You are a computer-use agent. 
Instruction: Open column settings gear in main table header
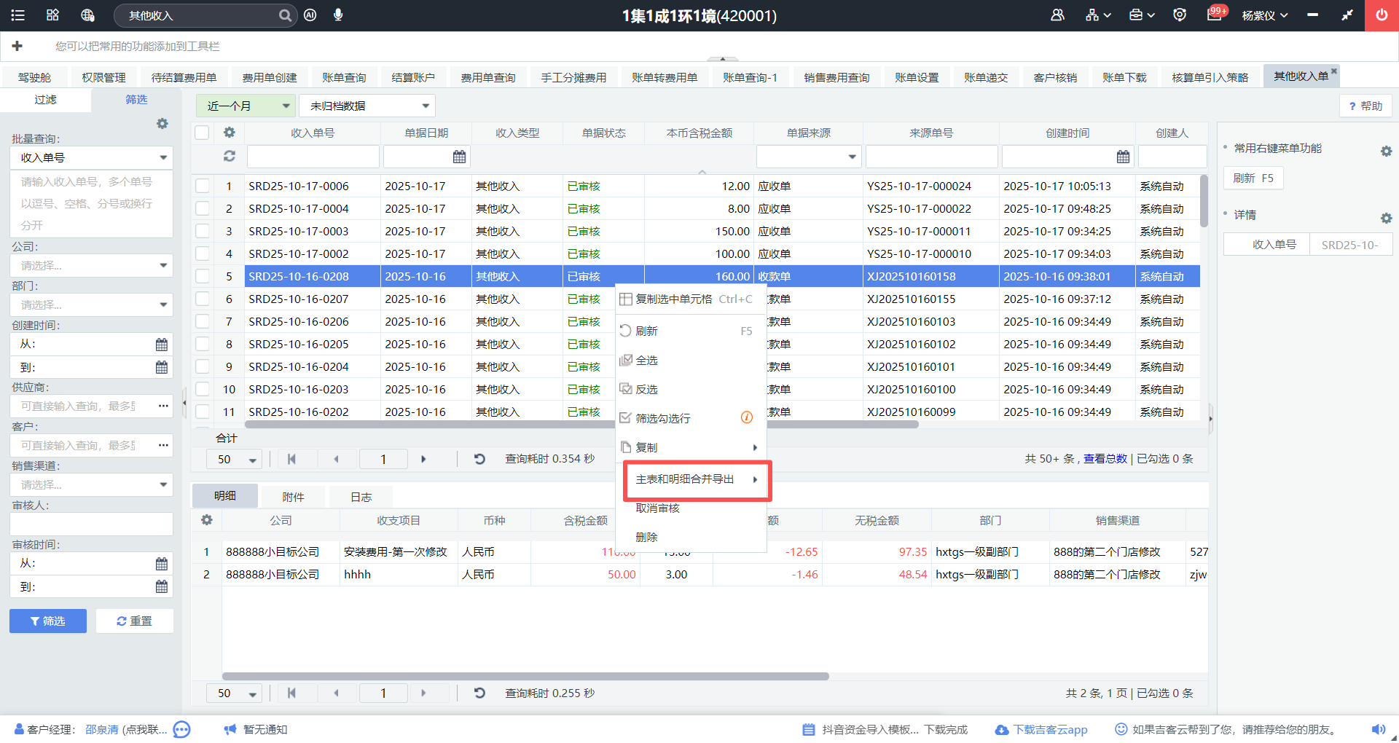click(230, 133)
